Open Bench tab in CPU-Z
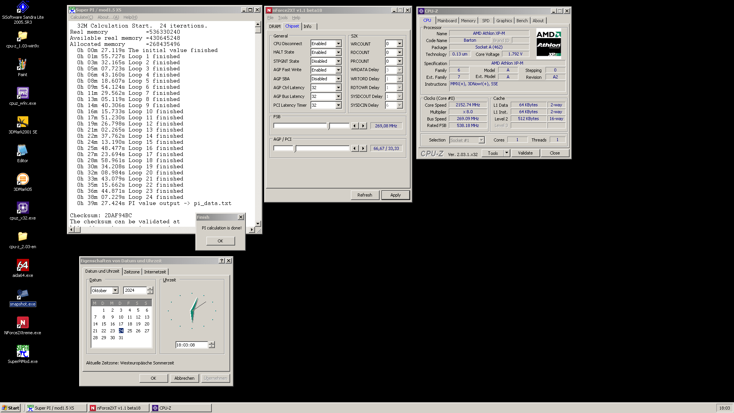734x413 pixels. (522, 21)
